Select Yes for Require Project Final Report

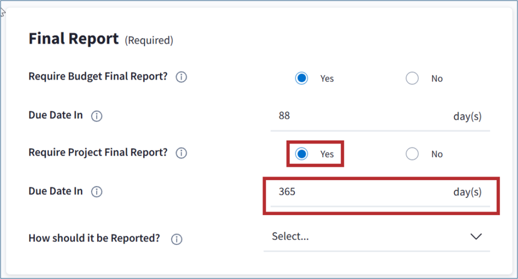pyautogui.click(x=301, y=154)
